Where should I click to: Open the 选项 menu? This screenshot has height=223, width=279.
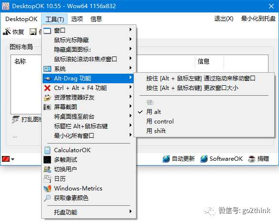tap(77, 19)
